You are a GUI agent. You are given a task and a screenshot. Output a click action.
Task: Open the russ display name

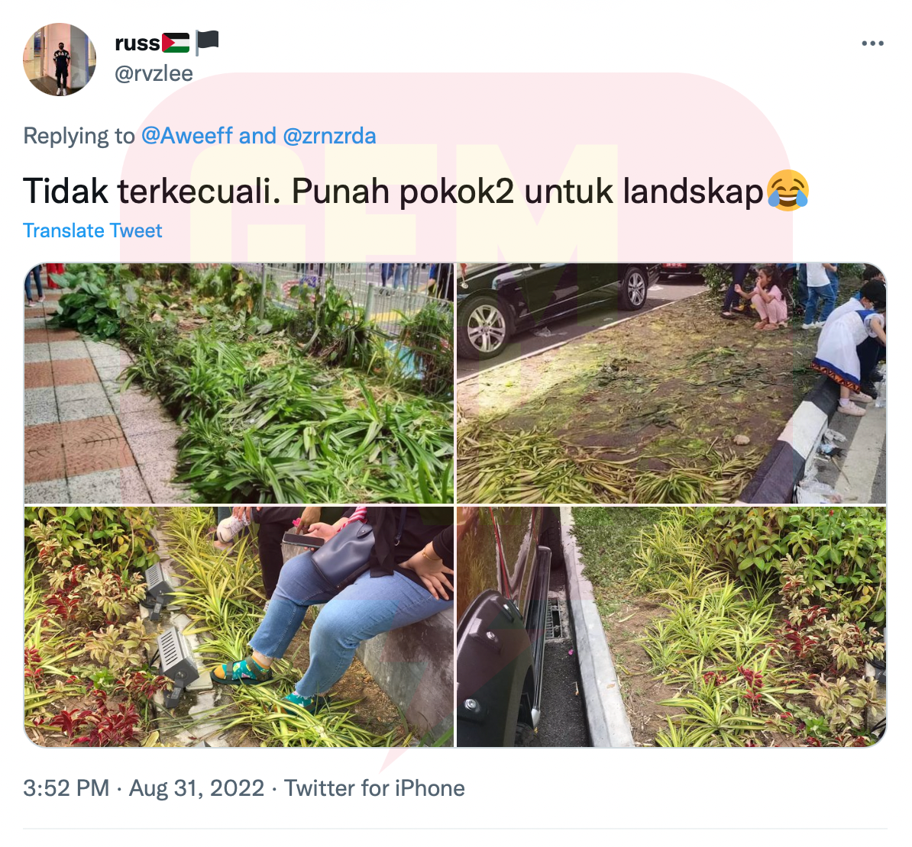coord(137,43)
